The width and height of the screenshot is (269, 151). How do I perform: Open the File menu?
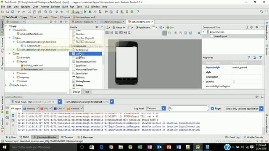point(3,7)
